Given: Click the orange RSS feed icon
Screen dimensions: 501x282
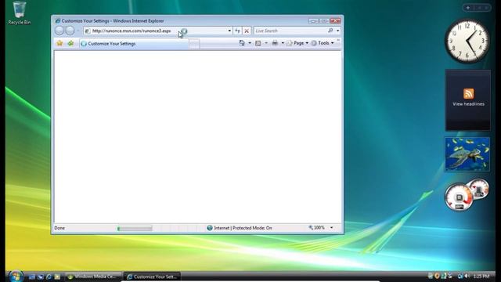Looking at the screenshot, I should 468,94.
